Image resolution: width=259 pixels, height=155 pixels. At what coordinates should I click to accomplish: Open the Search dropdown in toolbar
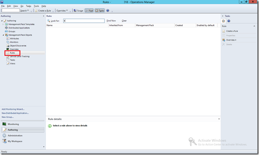24,11
